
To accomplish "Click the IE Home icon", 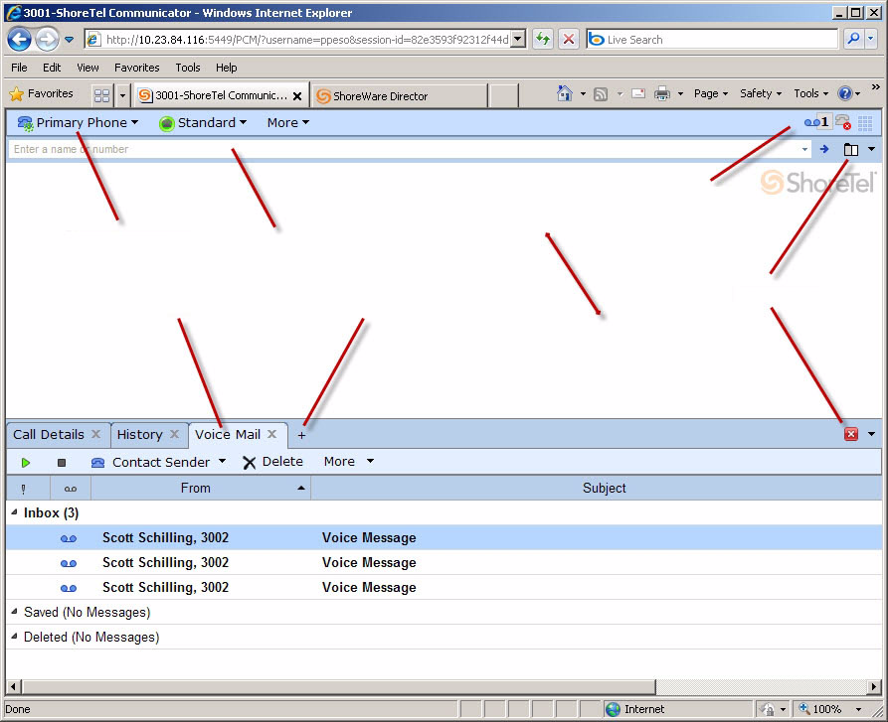I will click(565, 93).
